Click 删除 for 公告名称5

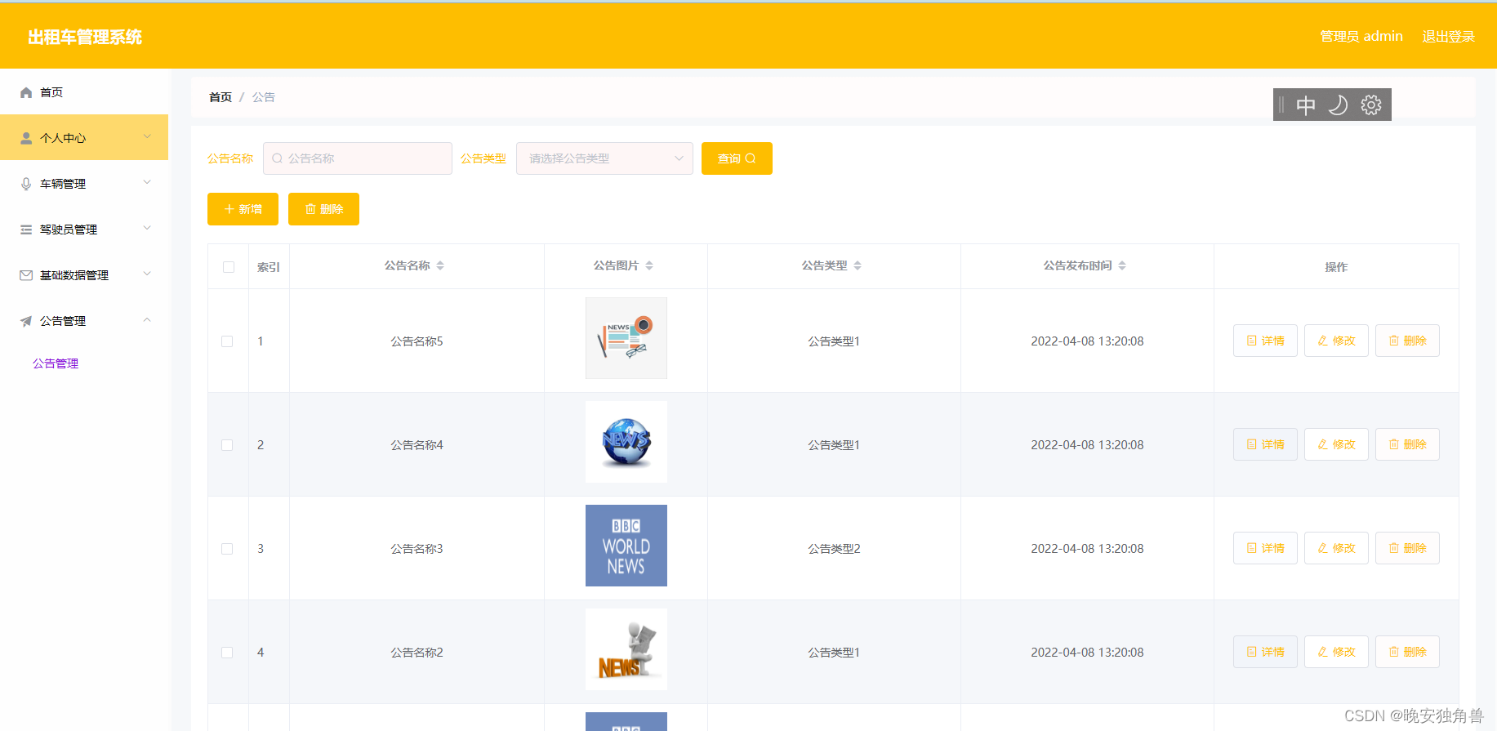1407,341
